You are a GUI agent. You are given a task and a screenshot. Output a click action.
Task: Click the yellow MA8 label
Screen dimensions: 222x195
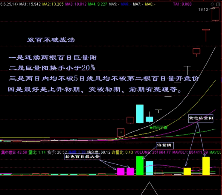tap(150, 4)
